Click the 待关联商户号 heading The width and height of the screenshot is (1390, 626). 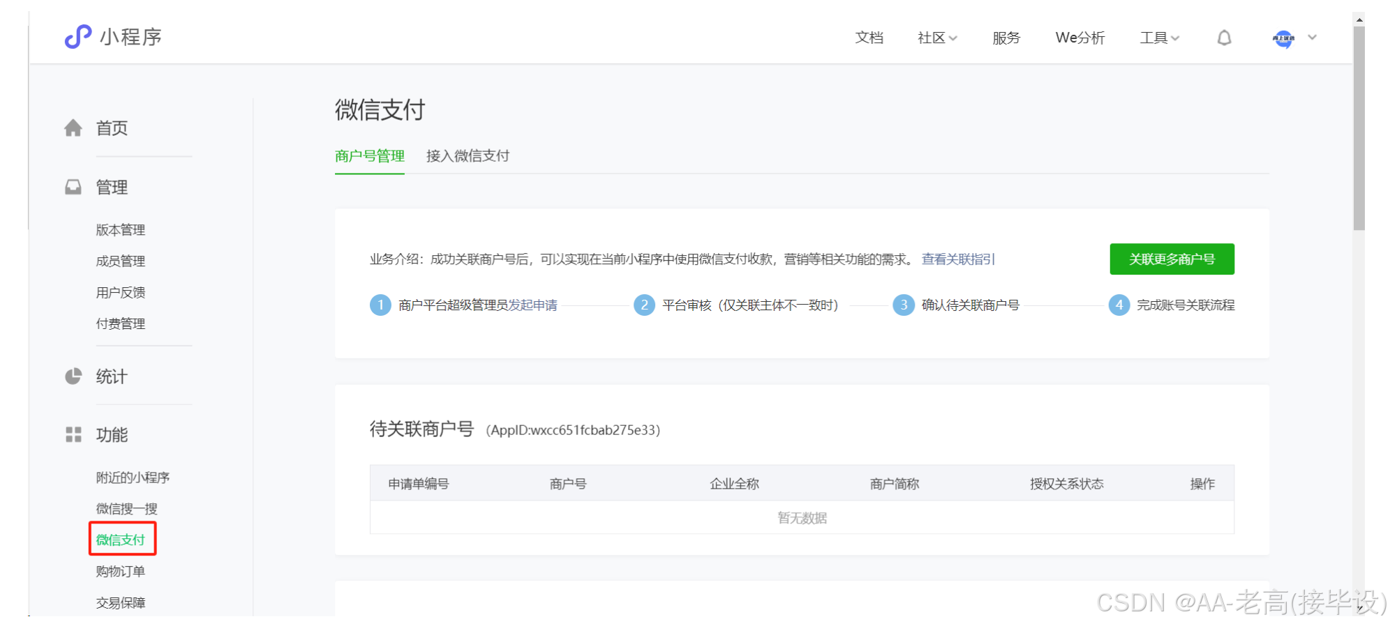click(x=422, y=429)
